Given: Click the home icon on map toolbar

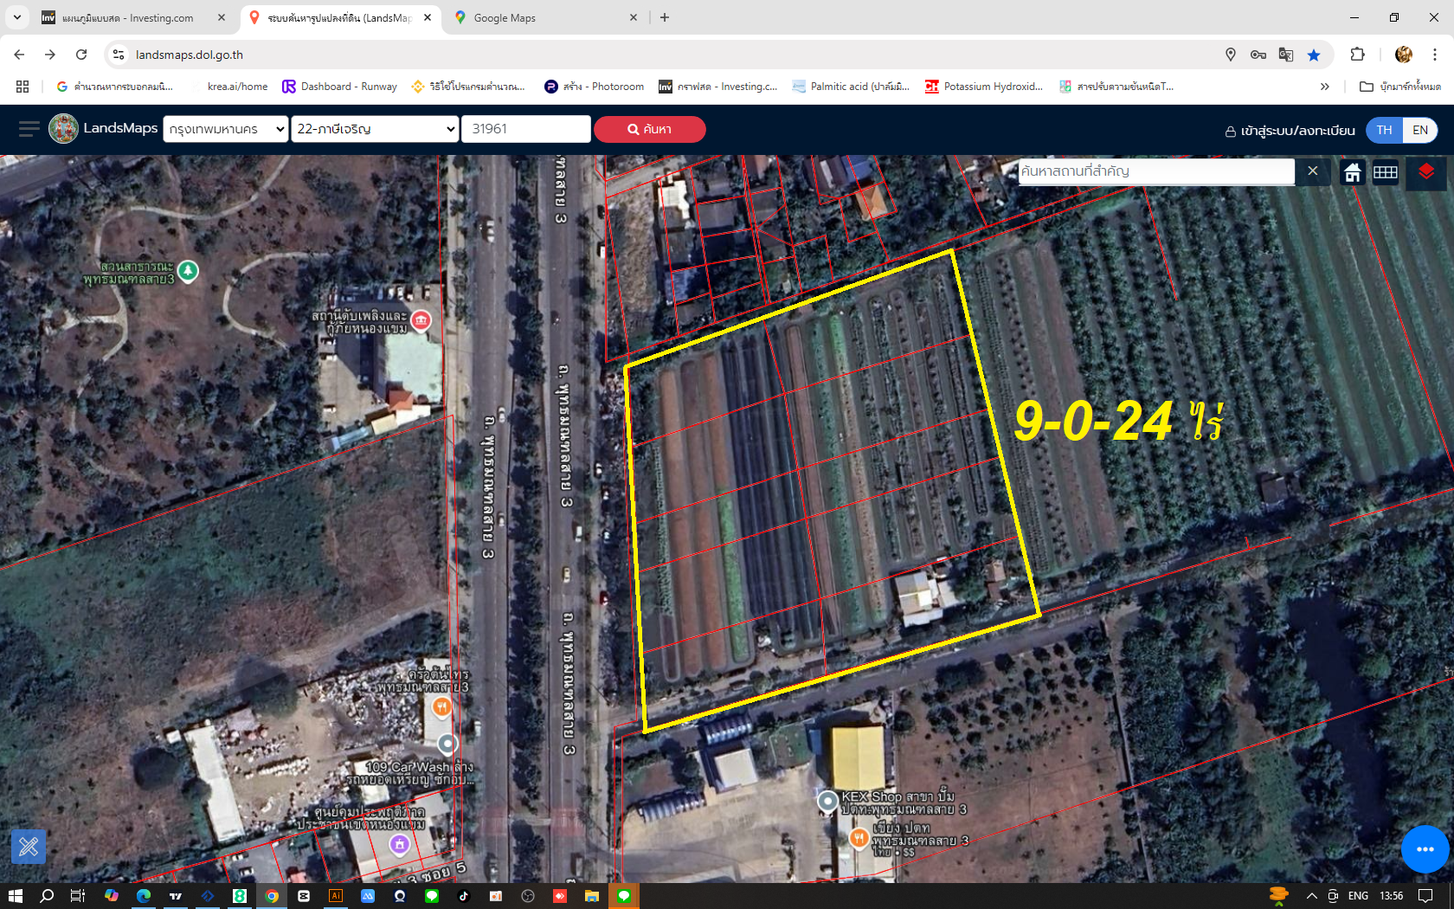Looking at the screenshot, I should (x=1352, y=172).
